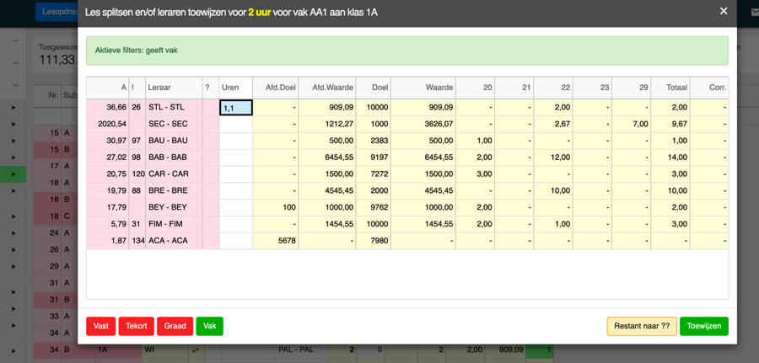The height and width of the screenshot is (363, 759).
Task: Click the Waarde column header
Action: click(x=423, y=88)
